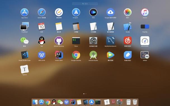Launch Safari browser from Launchpad
Image resolution: width=170 pixels, height=106 pixels.
[42, 12]
